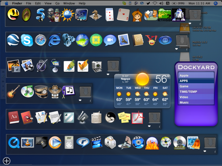Open the solitaire cards icon
Viewport: 222px width, 166px height.
110,15
